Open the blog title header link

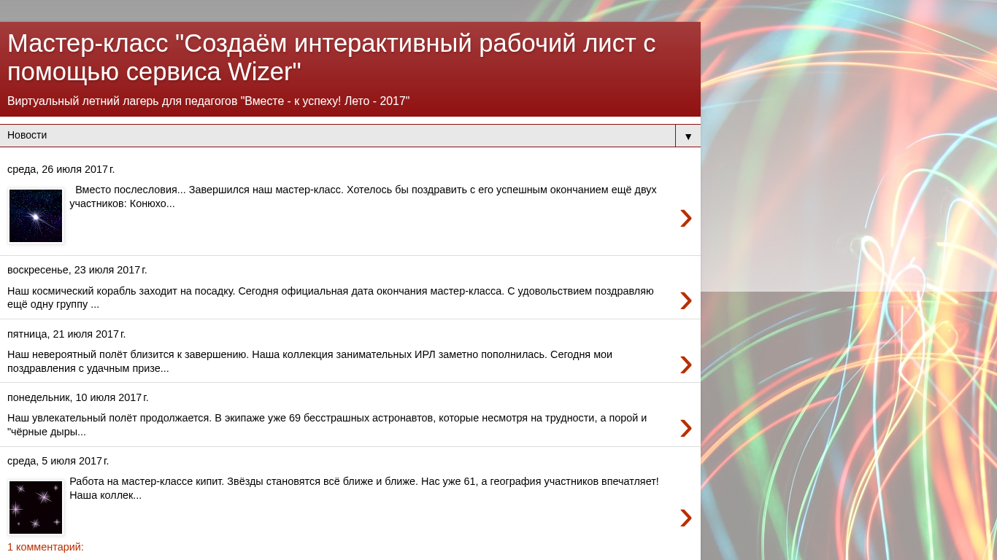click(331, 58)
